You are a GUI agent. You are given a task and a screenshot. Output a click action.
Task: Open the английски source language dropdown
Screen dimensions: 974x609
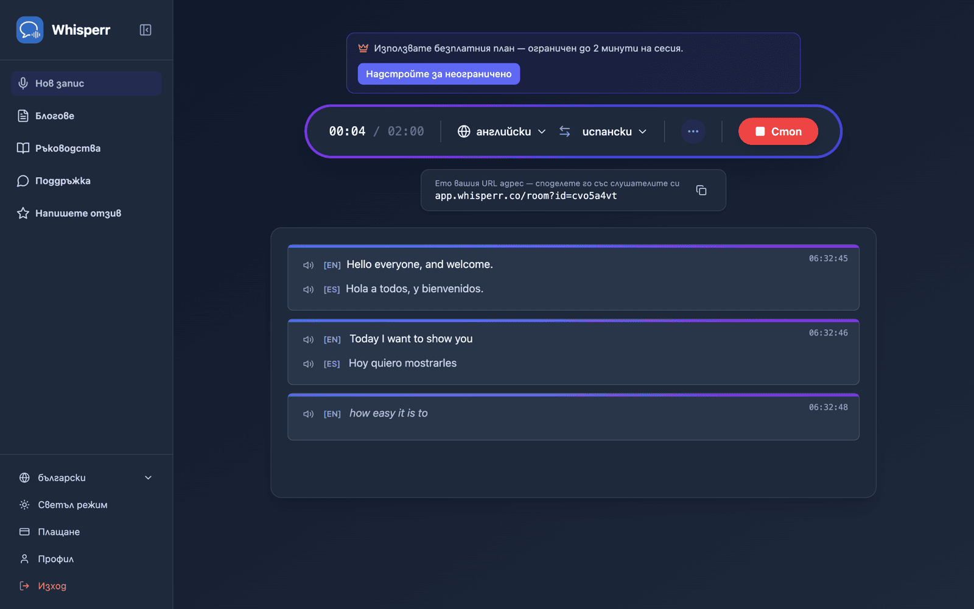(502, 132)
